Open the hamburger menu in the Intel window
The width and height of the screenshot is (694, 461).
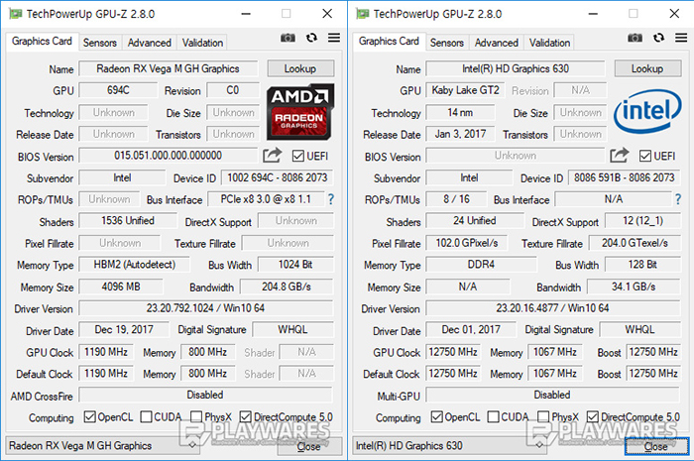(681, 38)
